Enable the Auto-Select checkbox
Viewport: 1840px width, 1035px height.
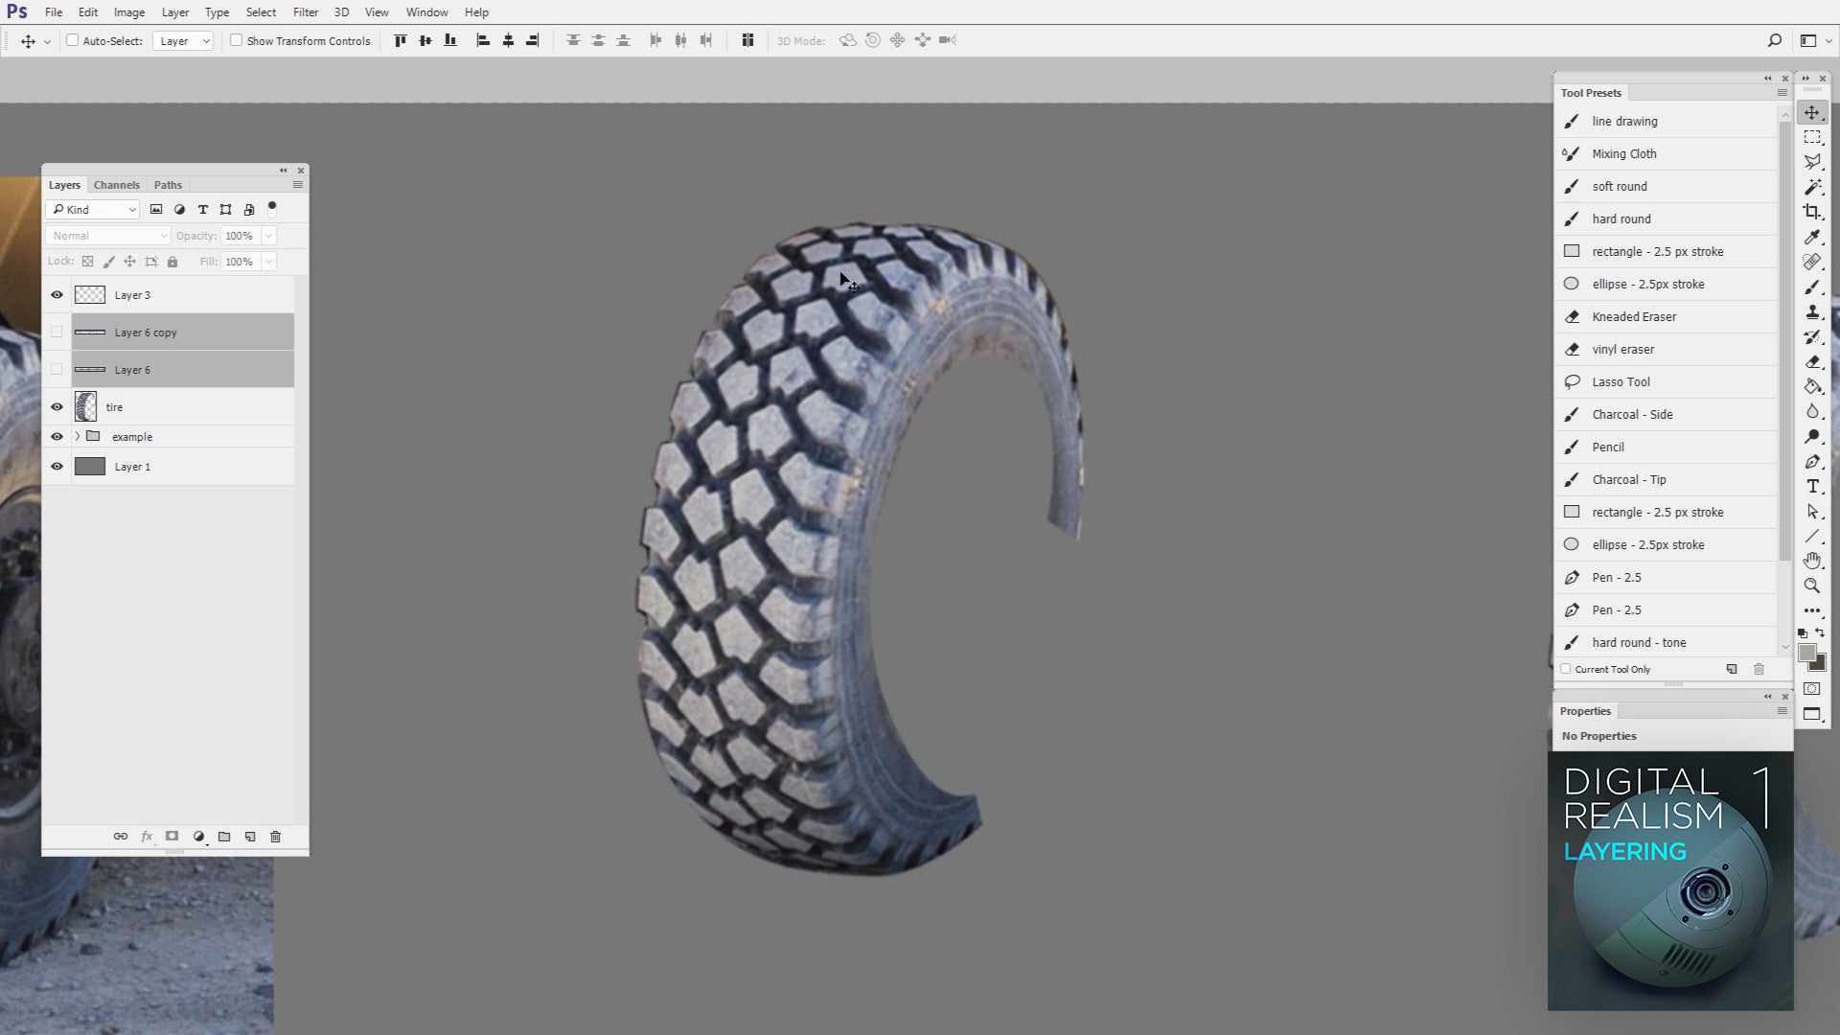click(72, 40)
